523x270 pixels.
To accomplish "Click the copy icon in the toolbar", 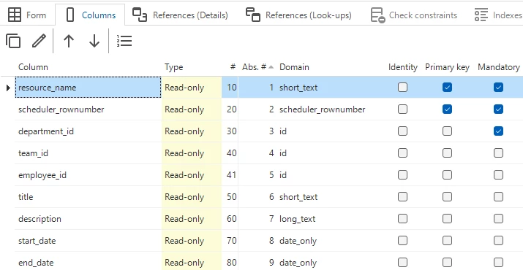I will tap(13, 41).
